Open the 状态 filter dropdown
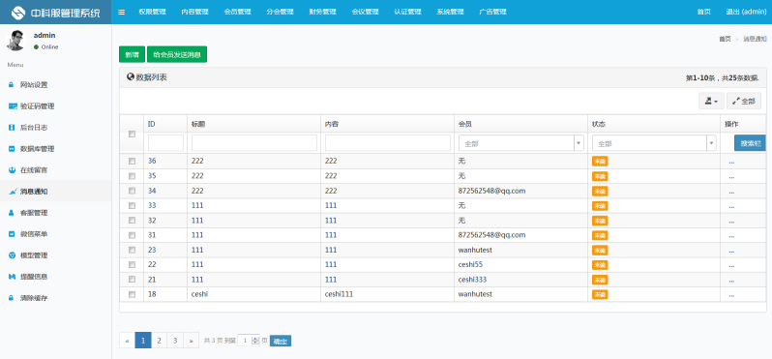 pyautogui.click(x=654, y=143)
